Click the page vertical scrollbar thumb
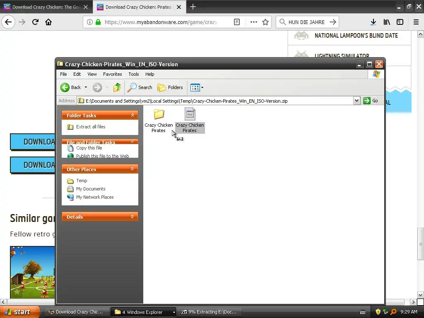 [420, 244]
